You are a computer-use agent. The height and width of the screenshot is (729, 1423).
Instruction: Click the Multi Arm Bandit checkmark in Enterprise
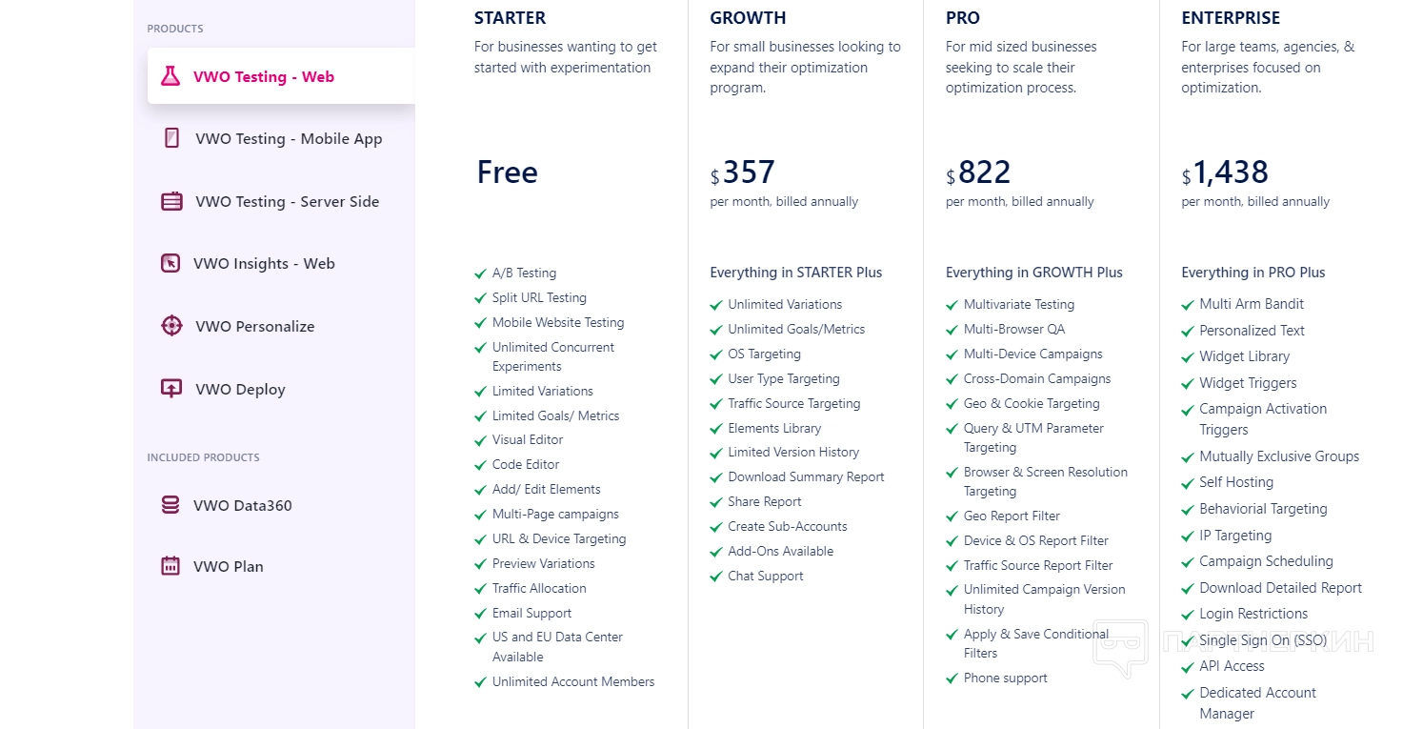[1188, 305]
